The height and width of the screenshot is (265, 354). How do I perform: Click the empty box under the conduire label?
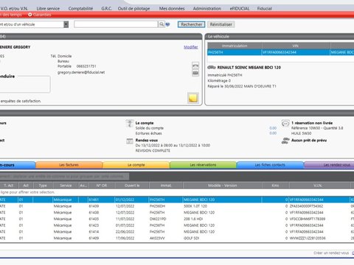tap(25, 85)
